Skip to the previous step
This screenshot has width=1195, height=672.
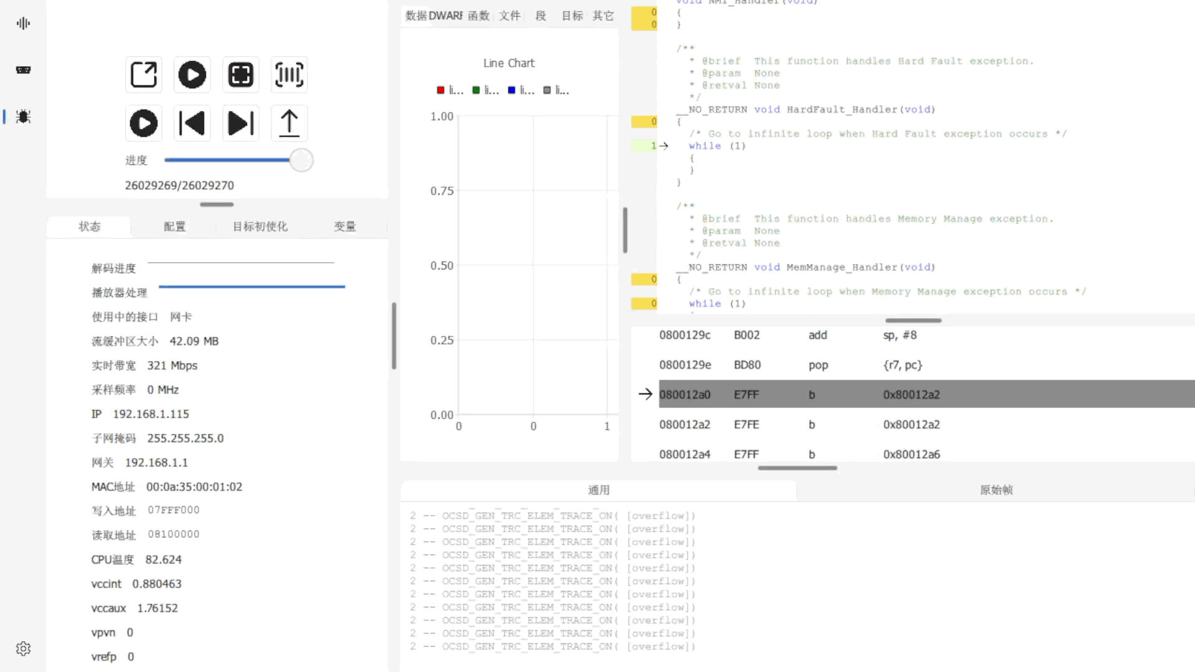tap(192, 123)
